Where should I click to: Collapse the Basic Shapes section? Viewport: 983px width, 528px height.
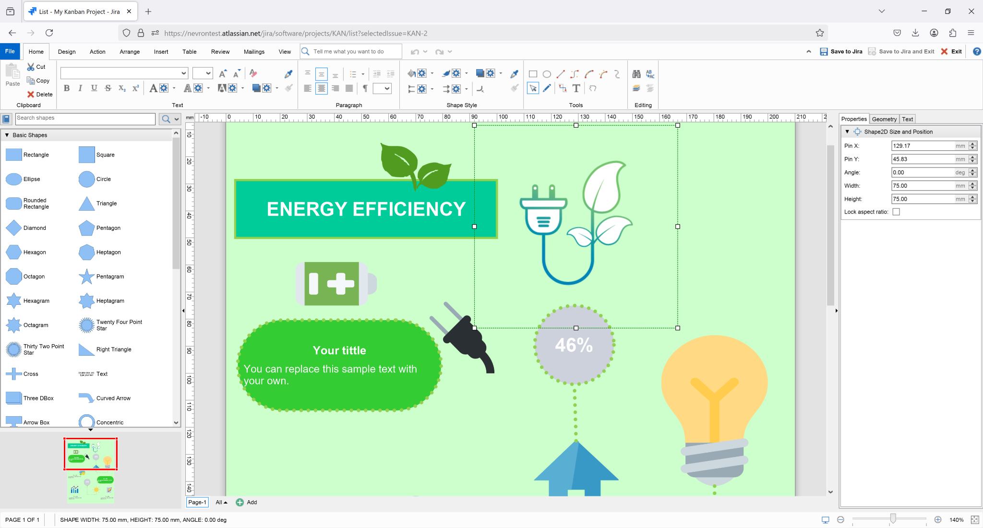[x=7, y=135]
